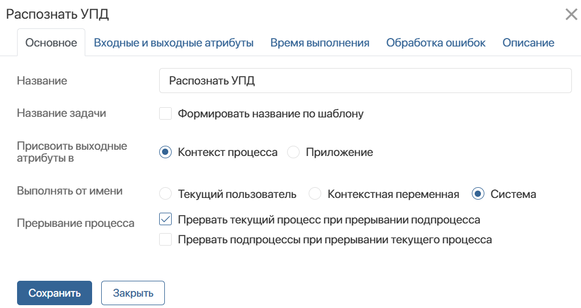Enable Формировать название по шаблону checkbox
This screenshot has height=308, width=581.
pyautogui.click(x=165, y=113)
